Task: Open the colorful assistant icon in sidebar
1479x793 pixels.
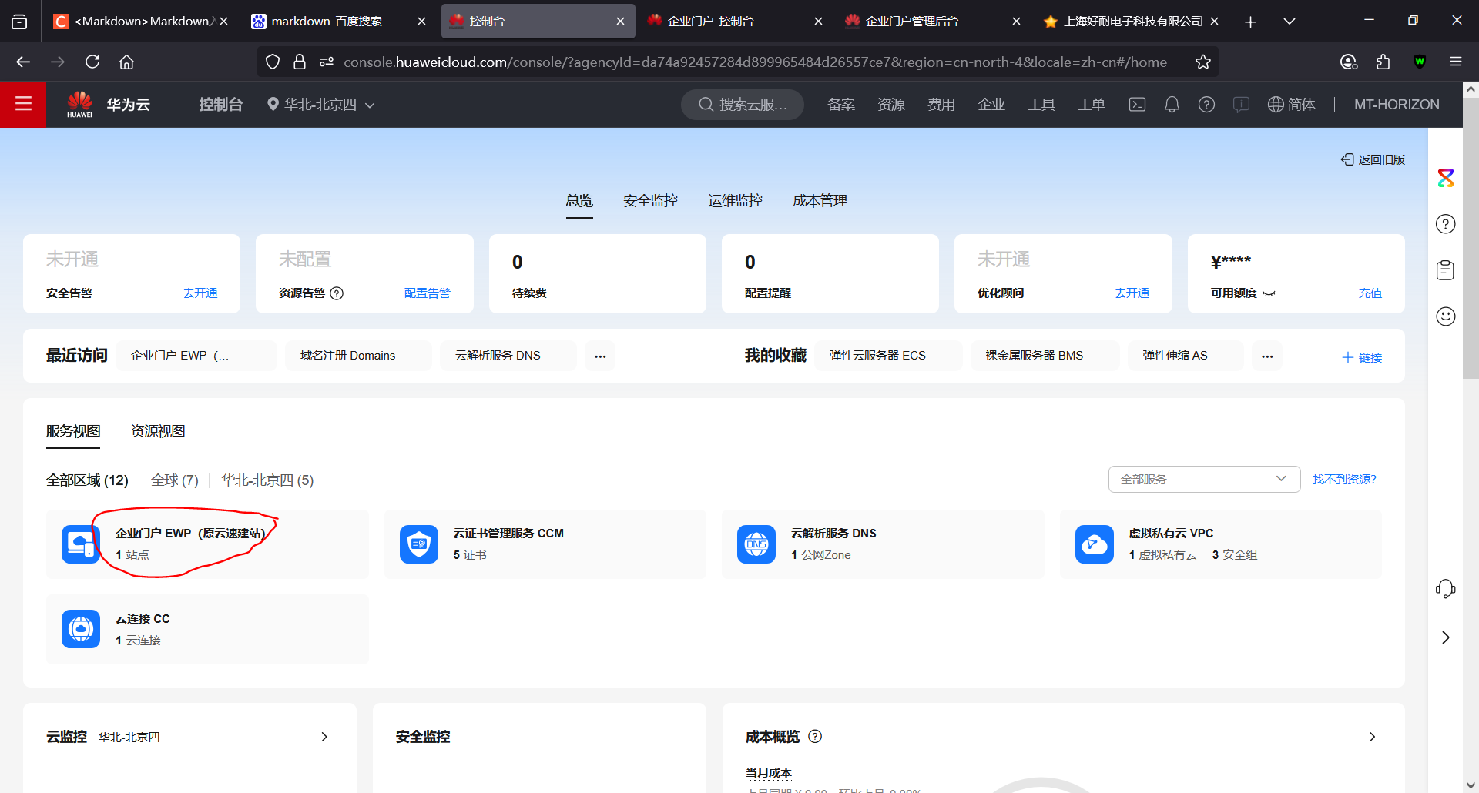Action: [x=1446, y=178]
